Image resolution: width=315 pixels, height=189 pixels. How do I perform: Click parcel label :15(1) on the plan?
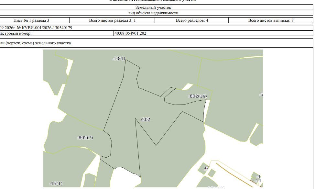click(x=56, y=183)
